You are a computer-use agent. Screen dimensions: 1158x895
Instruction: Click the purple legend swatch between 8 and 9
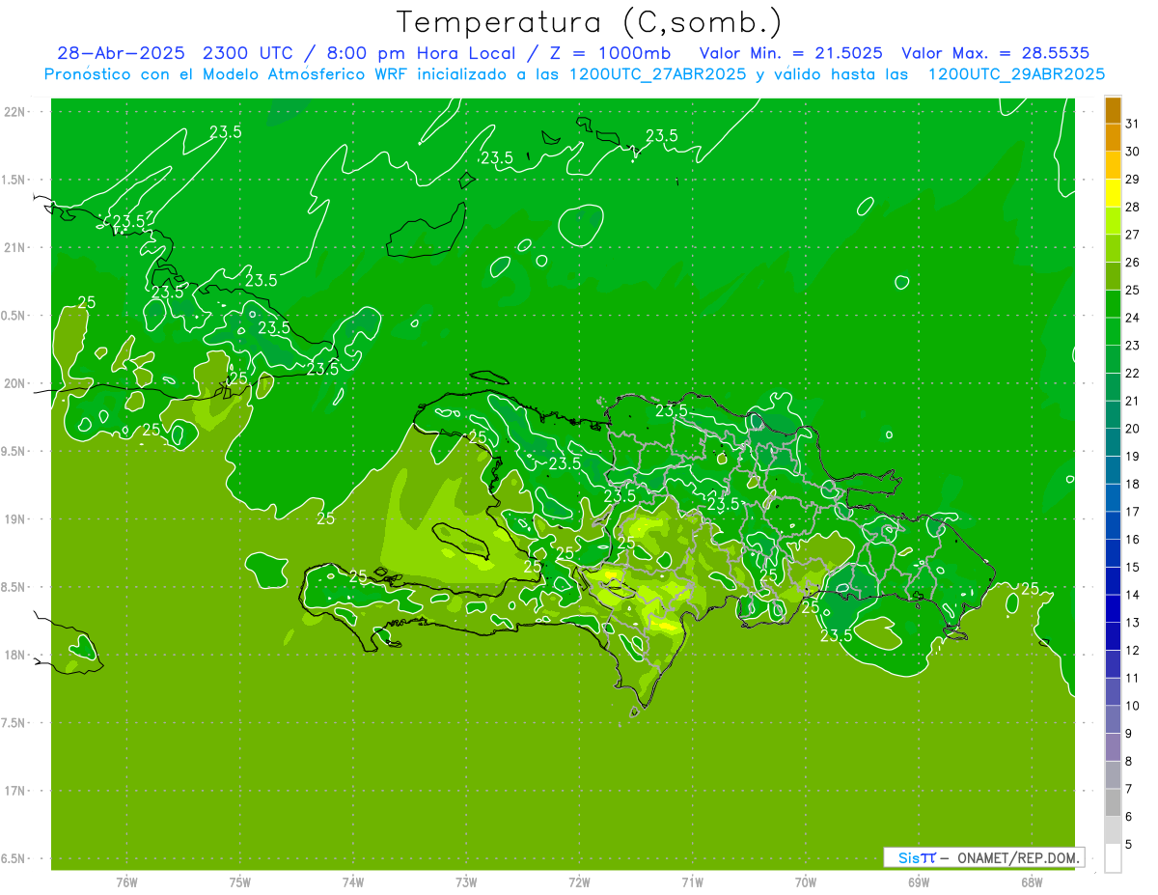coord(1113,747)
